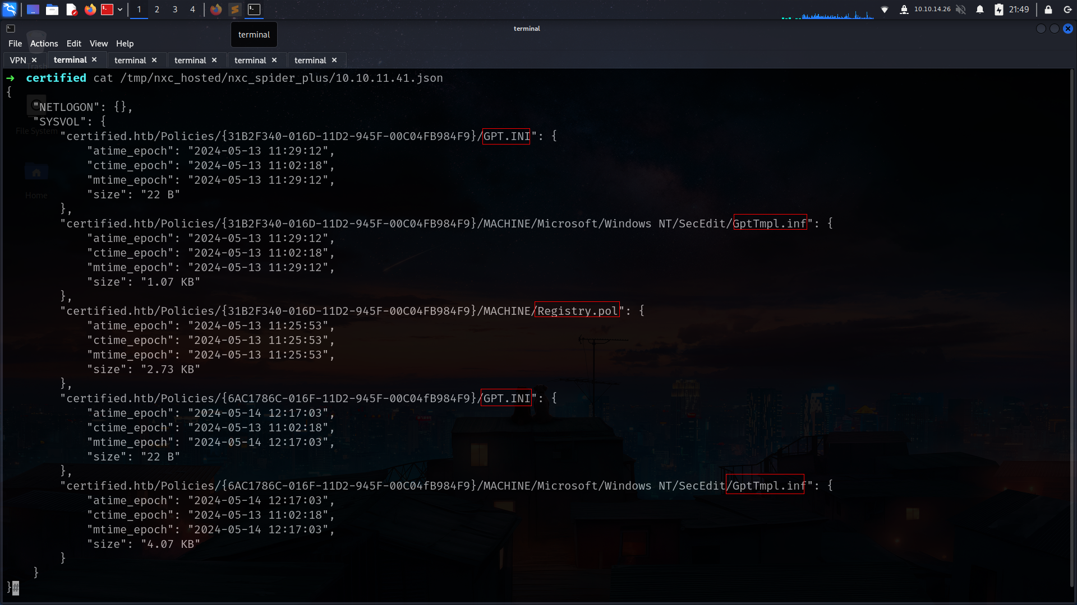Click the VPN IP 10.10.14.26 indicator
Image resolution: width=1077 pixels, height=605 pixels.
[x=932, y=10]
